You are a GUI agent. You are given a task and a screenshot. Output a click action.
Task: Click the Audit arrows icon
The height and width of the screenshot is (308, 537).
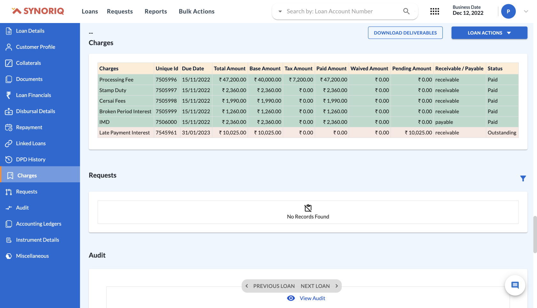[9, 208]
